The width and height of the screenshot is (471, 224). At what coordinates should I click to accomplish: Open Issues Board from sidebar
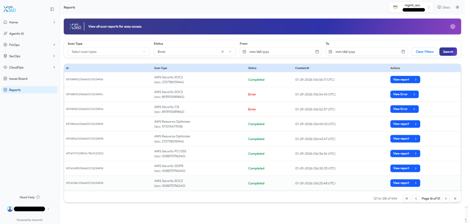[x=18, y=79]
